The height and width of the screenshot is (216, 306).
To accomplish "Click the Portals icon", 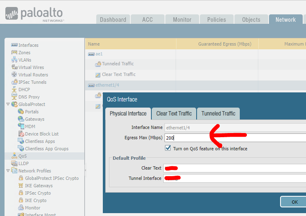I will pos(21,111).
